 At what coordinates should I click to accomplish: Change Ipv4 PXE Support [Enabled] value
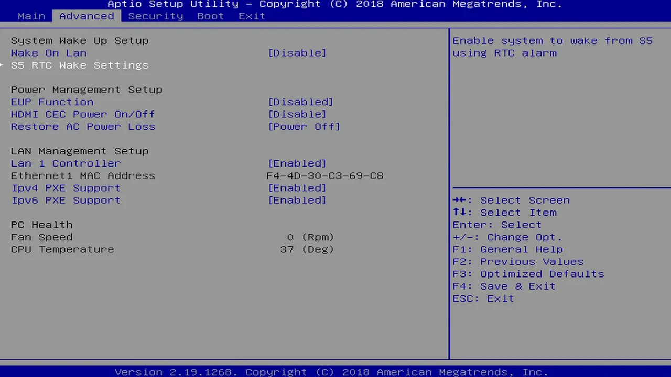[297, 188]
